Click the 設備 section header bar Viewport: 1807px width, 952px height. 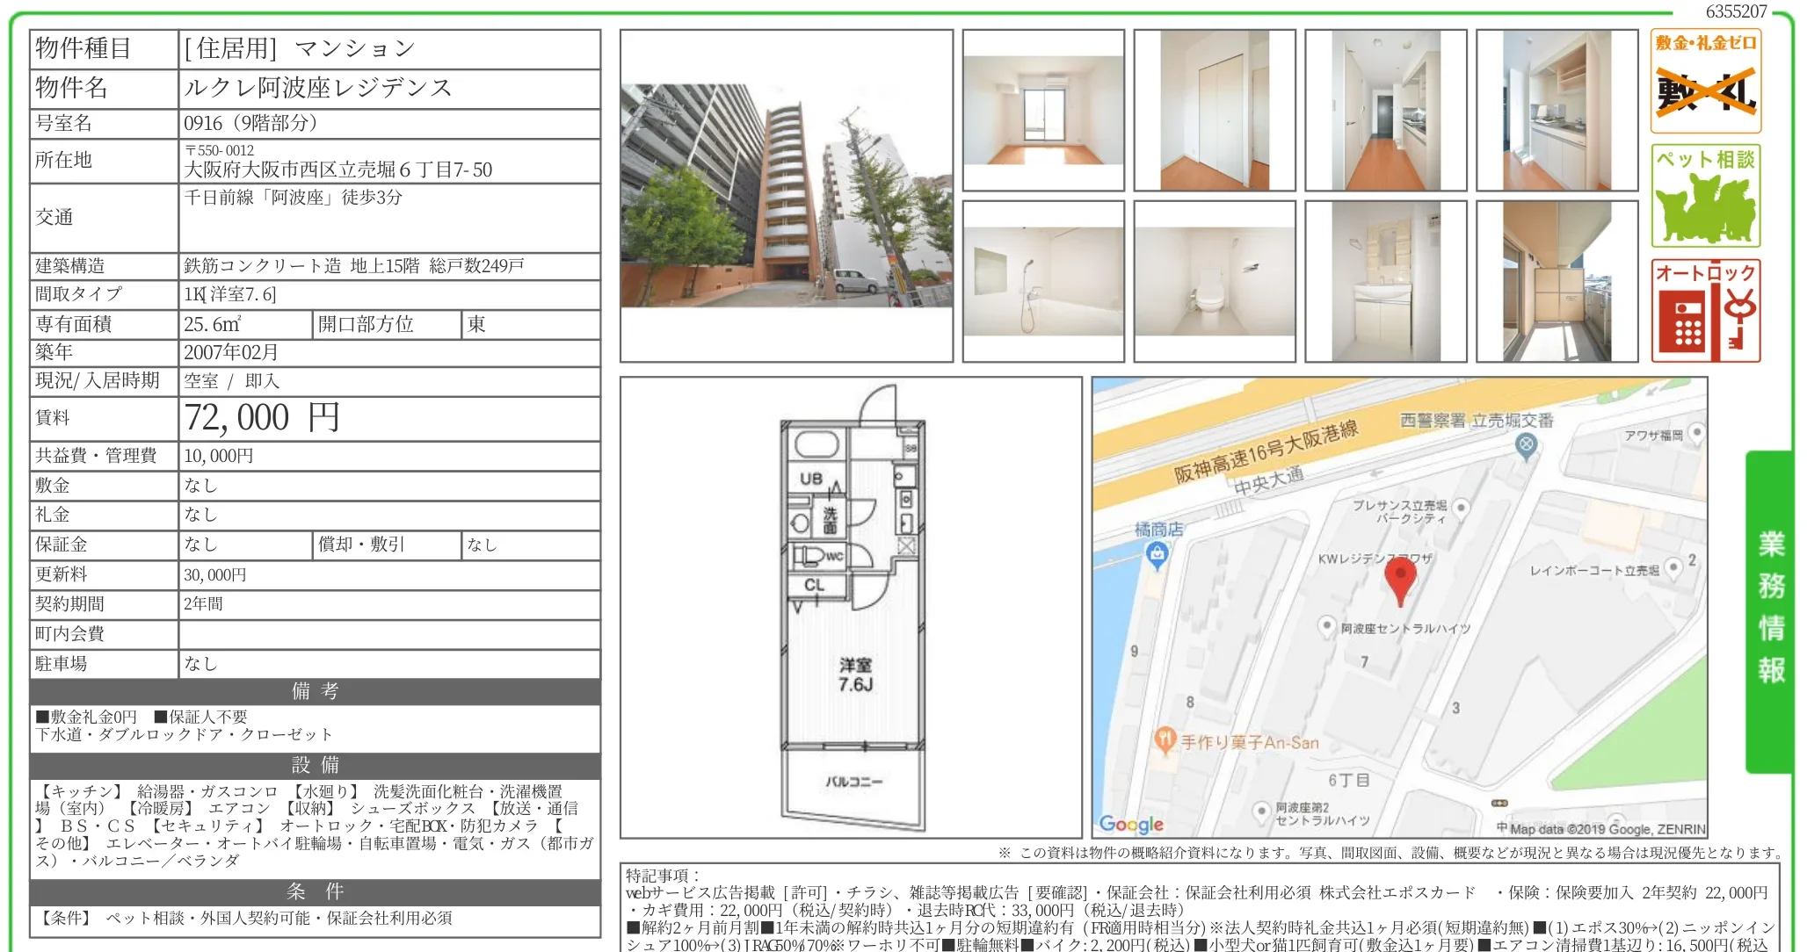point(315,765)
